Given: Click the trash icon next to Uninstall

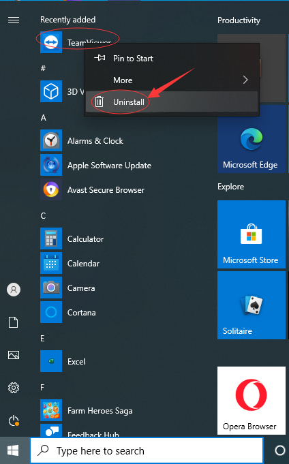Looking at the screenshot, I should [100, 102].
